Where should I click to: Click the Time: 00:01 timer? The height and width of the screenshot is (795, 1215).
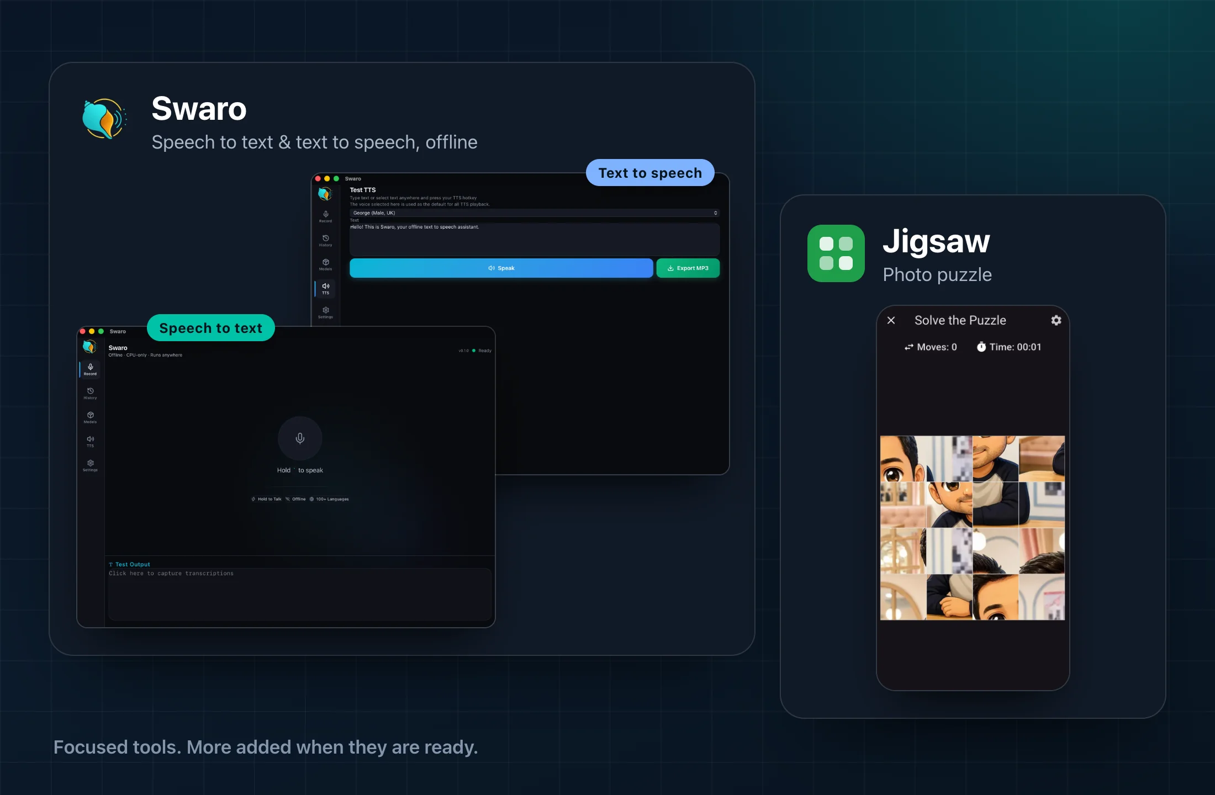[1009, 347]
